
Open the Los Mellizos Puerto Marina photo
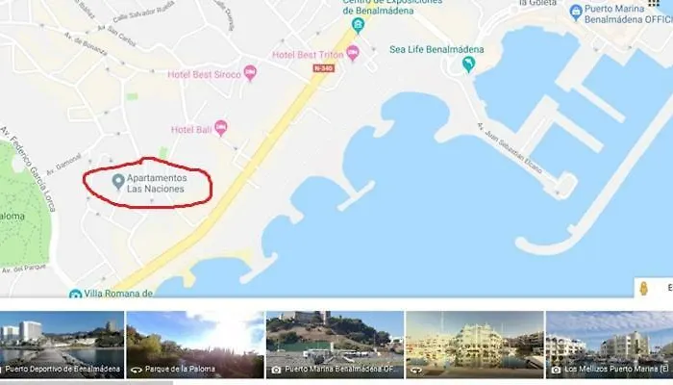pyautogui.click(x=610, y=345)
